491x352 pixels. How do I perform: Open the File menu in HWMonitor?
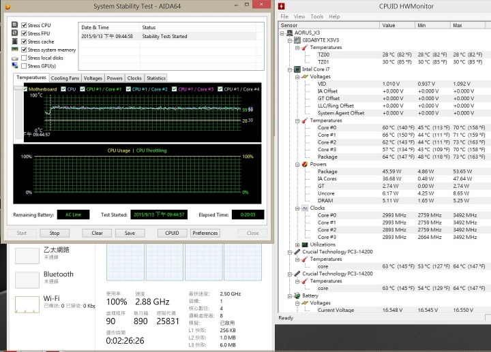tap(284, 16)
